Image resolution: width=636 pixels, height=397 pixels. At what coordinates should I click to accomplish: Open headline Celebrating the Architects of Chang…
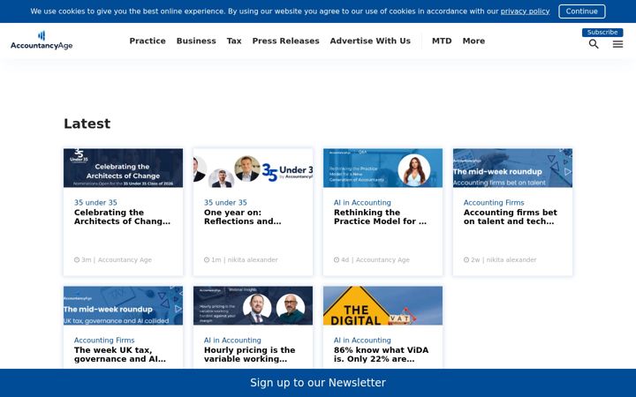point(122,217)
